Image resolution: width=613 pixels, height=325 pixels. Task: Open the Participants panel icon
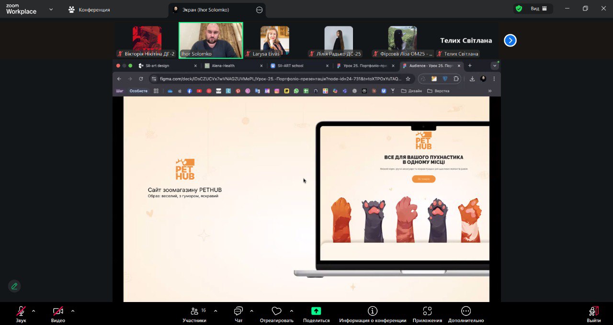pyautogui.click(x=194, y=311)
